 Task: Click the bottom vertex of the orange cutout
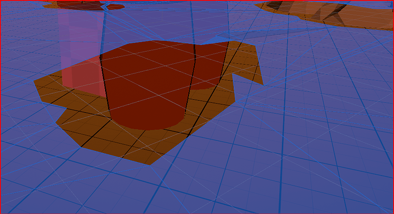(150, 166)
